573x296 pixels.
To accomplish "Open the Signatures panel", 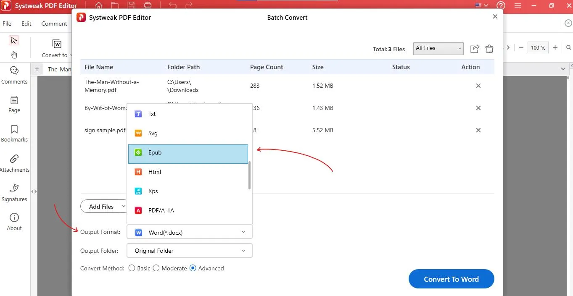I will (14, 192).
